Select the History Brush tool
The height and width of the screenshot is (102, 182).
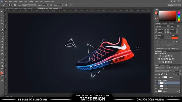2,39
